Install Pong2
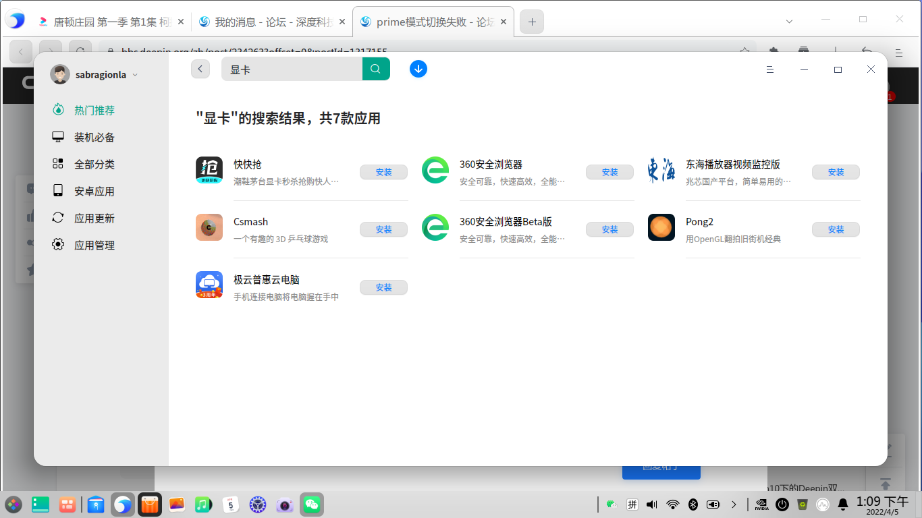 pos(836,229)
